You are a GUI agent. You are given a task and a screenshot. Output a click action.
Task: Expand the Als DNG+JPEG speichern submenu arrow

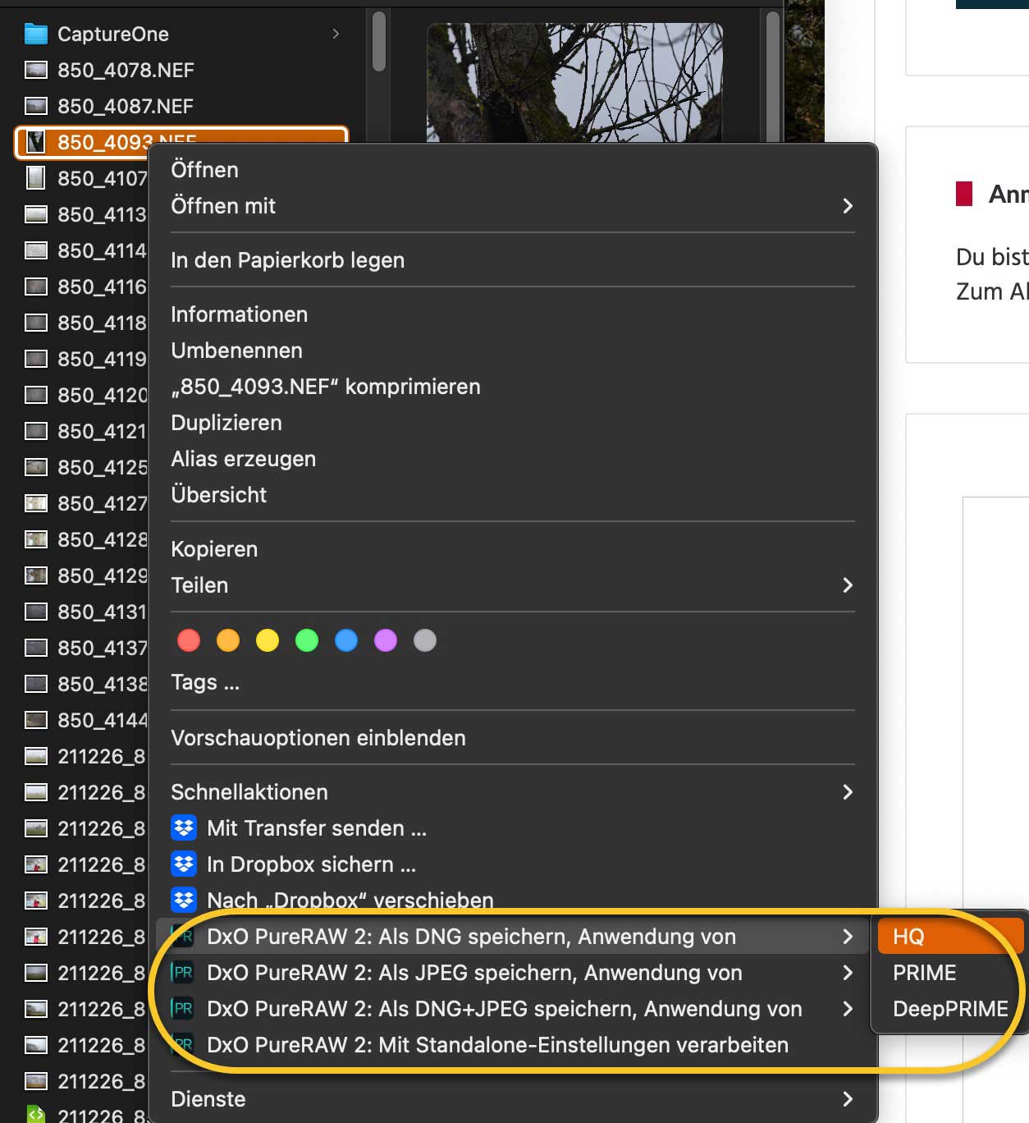[848, 1009]
